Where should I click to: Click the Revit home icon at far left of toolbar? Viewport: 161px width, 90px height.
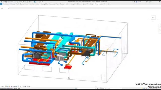(x=2, y=2)
